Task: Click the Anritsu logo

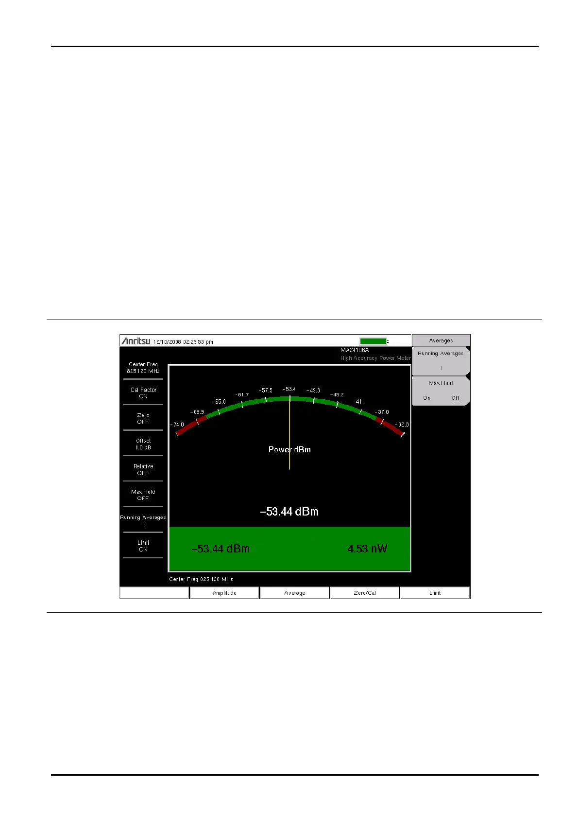Action: pyautogui.click(x=136, y=341)
